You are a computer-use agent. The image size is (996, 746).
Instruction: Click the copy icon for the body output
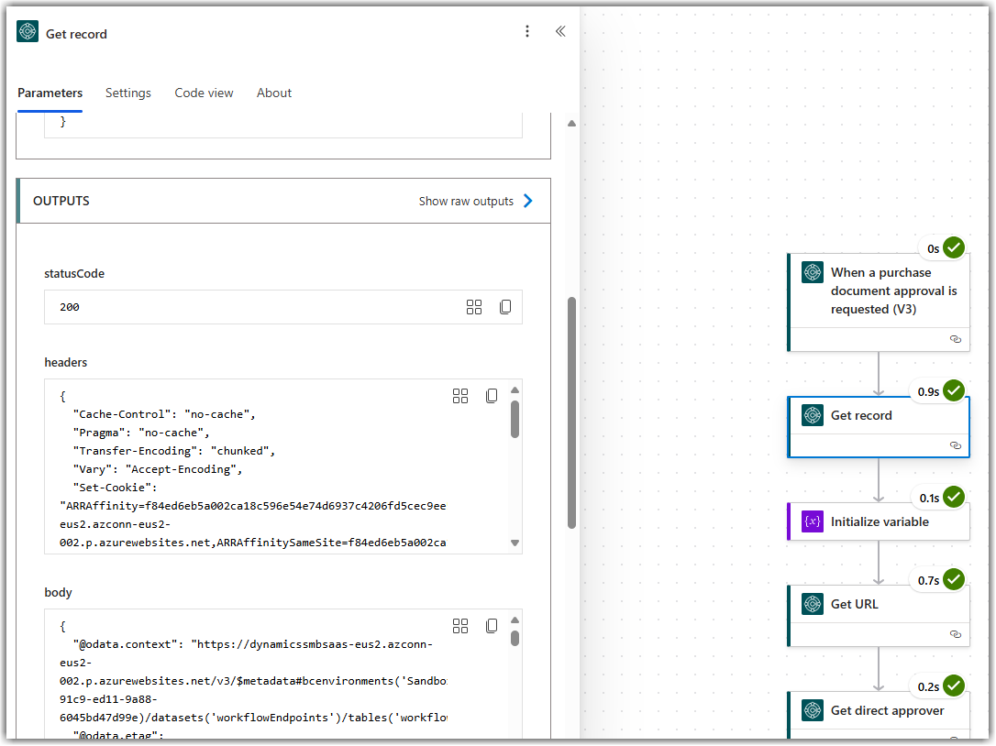point(492,625)
